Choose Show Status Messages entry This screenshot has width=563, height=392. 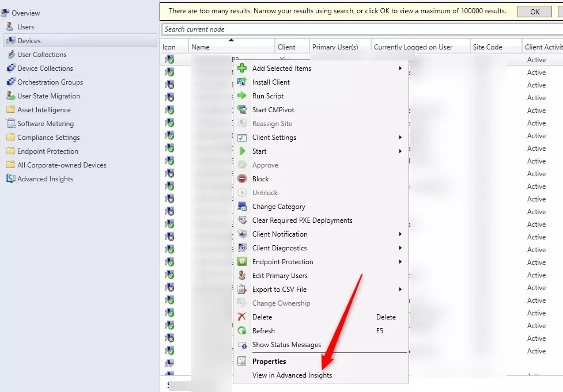coord(286,345)
